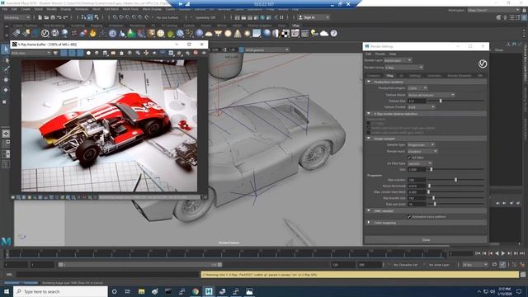Switch to the Overrides tab in Render Settings
Viewport: 528px width, 297px height.
click(434, 76)
